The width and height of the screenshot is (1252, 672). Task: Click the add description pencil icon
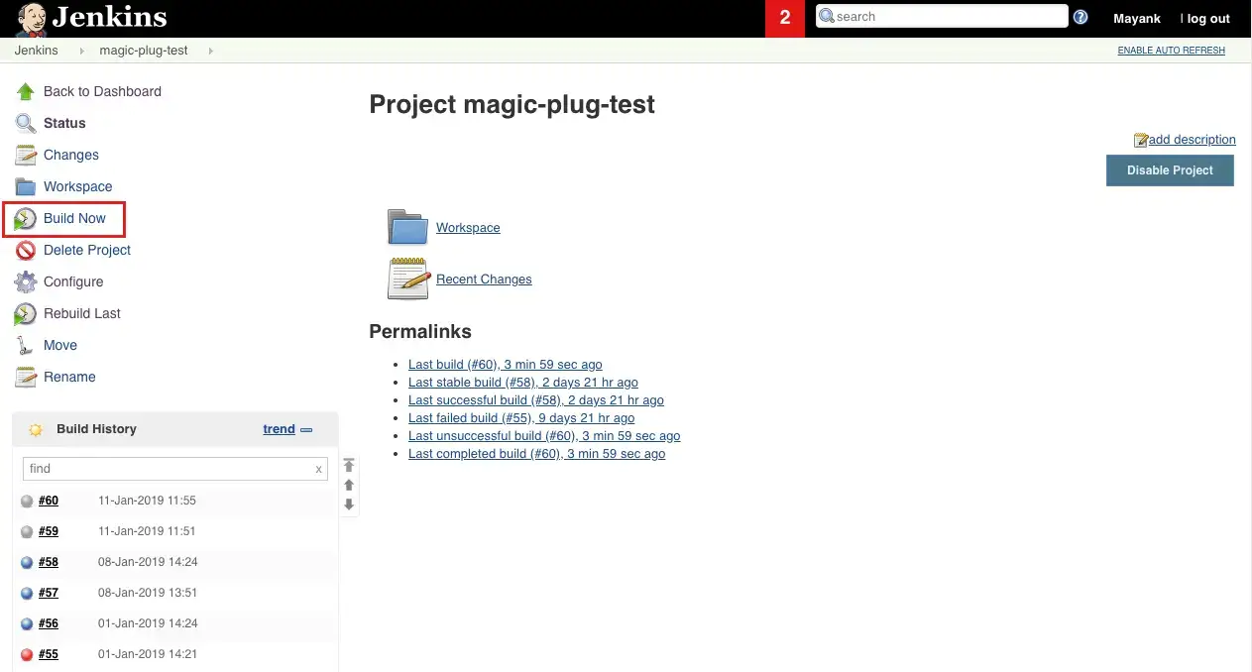[1142, 140]
